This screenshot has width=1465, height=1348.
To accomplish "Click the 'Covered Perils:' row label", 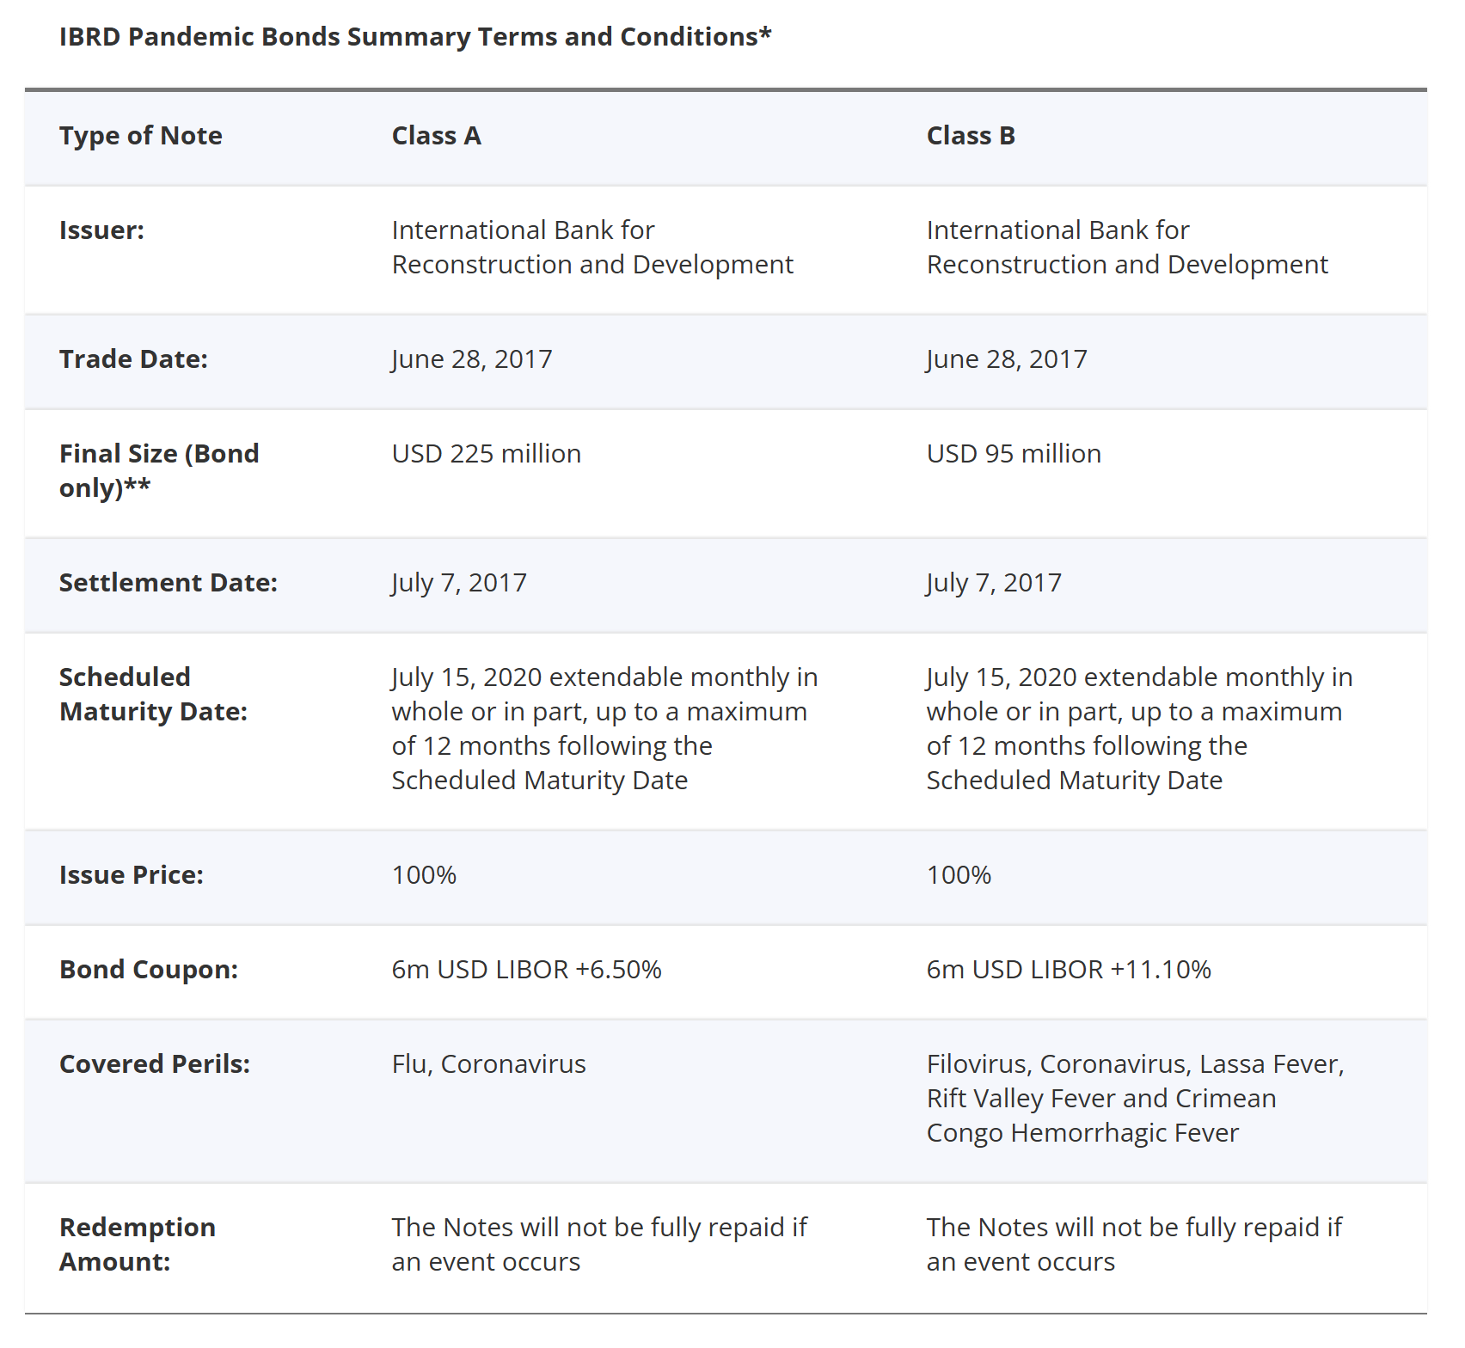I will 155,1064.
